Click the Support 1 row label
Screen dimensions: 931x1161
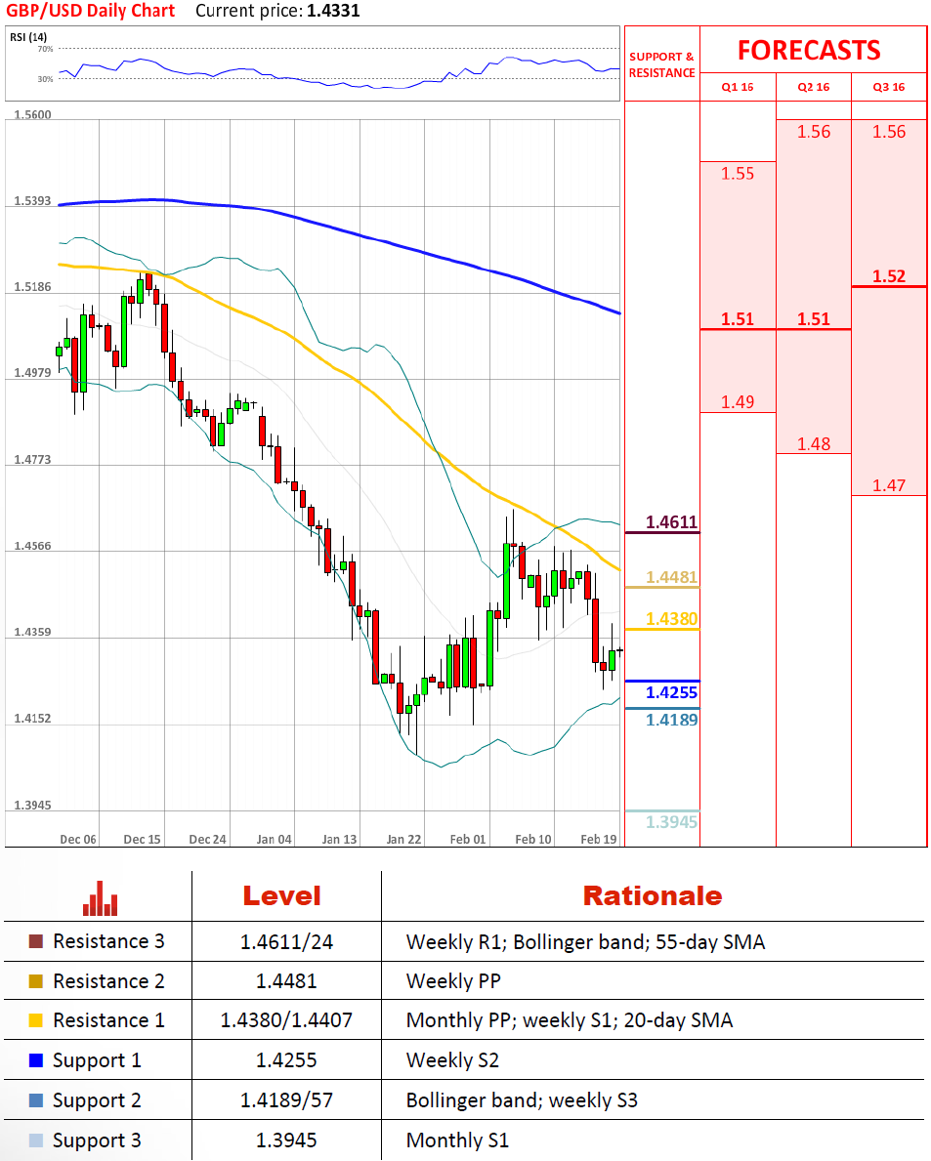click(97, 1060)
